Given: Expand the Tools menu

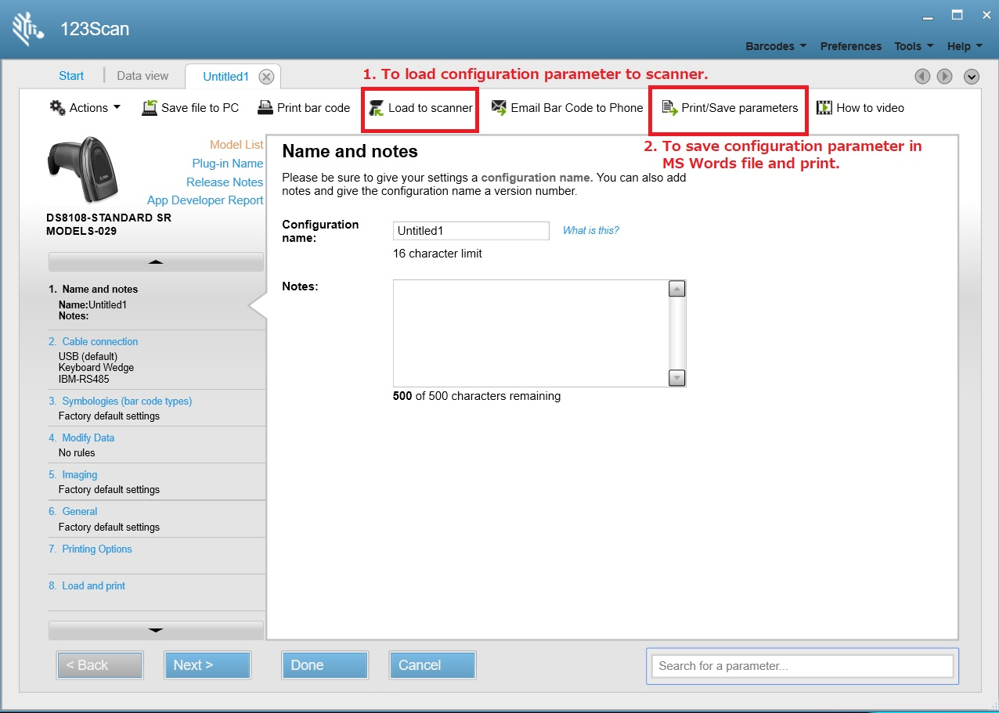Looking at the screenshot, I should click(x=913, y=46).
